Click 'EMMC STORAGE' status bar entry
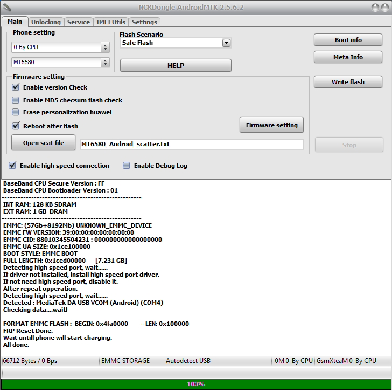Image resolution: width=392 pixels, height=390 pixels. [x=125, y=361]
